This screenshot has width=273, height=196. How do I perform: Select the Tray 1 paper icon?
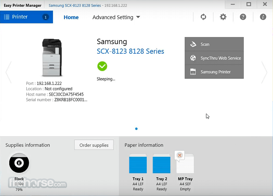point(138,164)
